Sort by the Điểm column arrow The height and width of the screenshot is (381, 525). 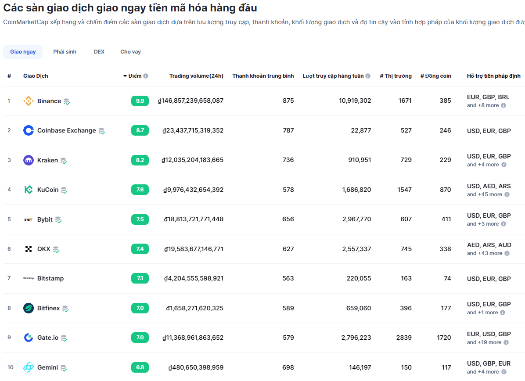[125, 76]
